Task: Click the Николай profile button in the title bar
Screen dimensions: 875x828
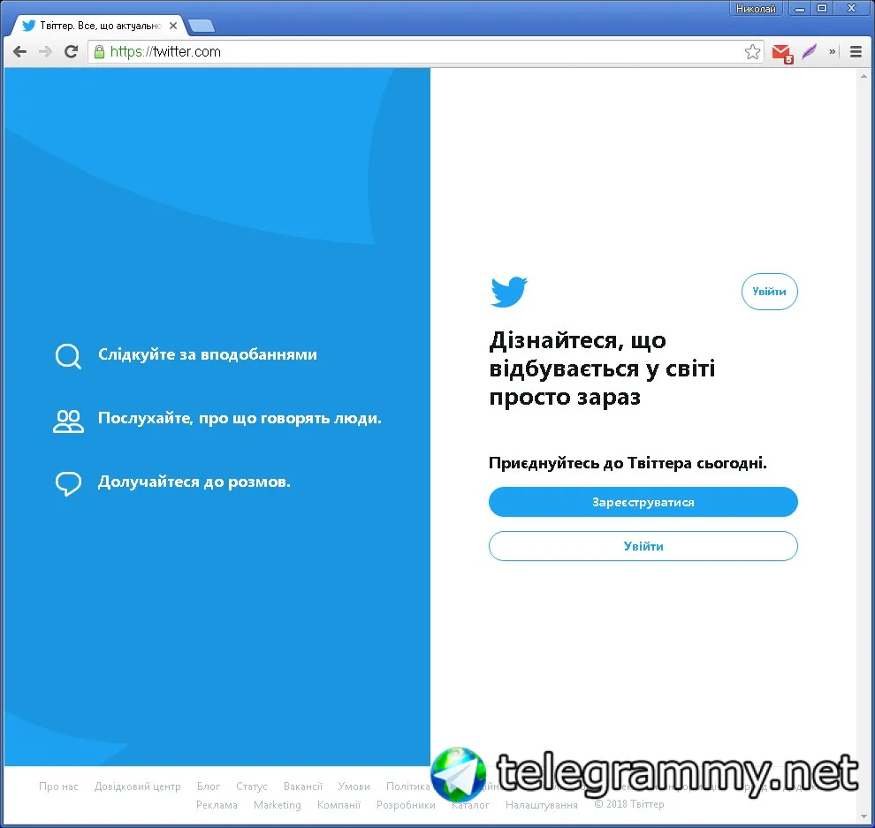Action: coord(756,8)
